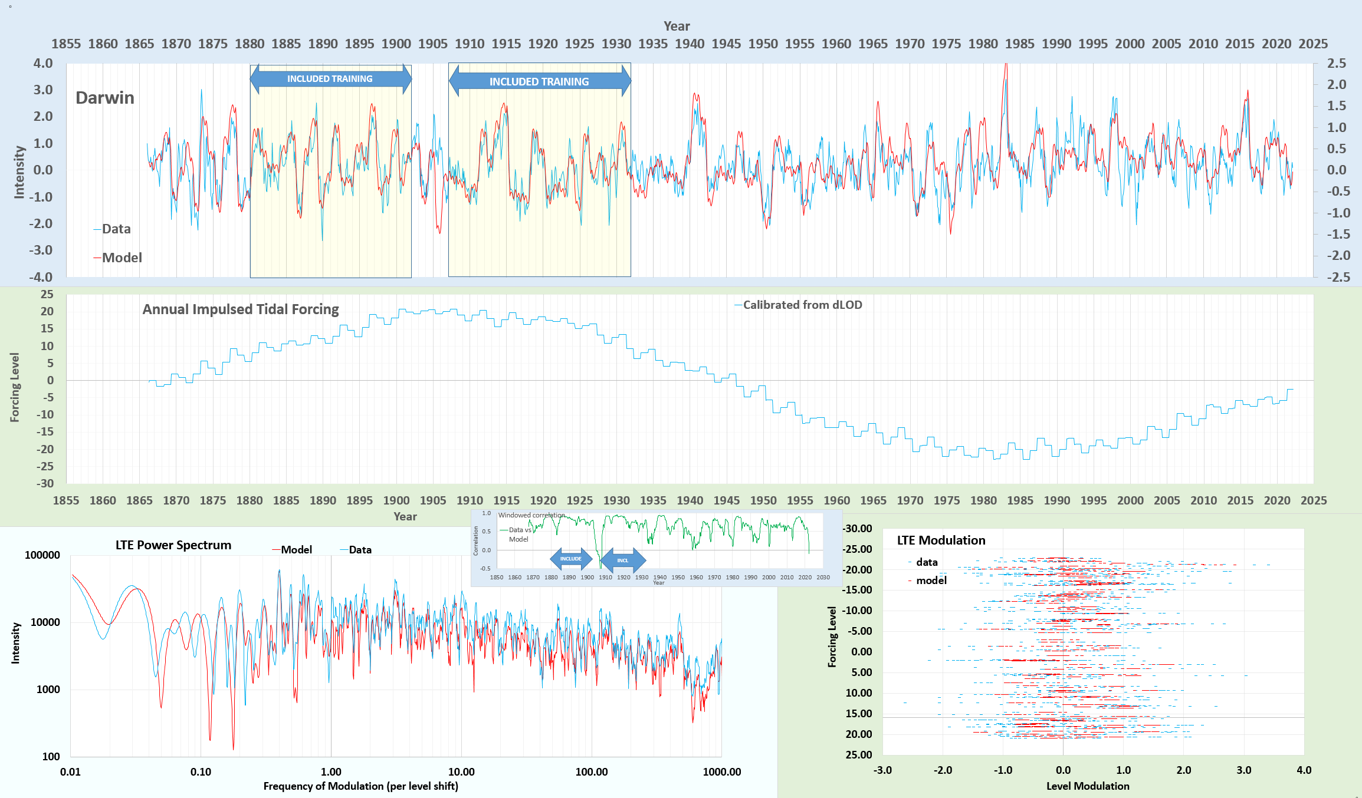Select the data legend in LTE Modulation

[926, 562]
